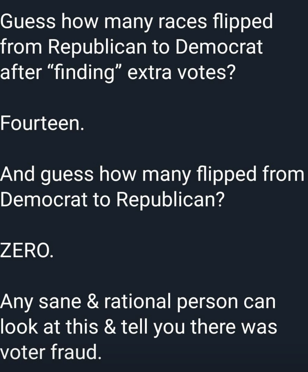Click the line "Democrat to Republican?"

(112, 199)
